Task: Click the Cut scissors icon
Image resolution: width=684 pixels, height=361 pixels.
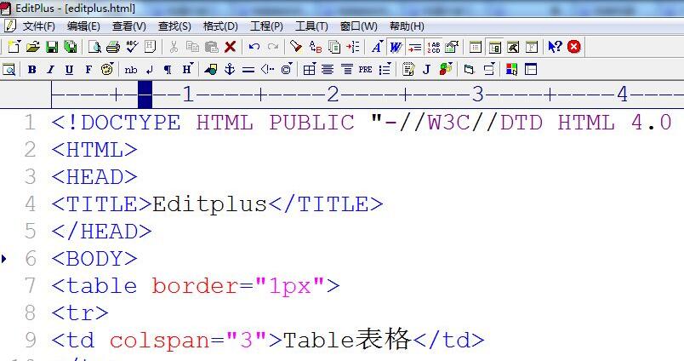Action: [x=174, y=47]
